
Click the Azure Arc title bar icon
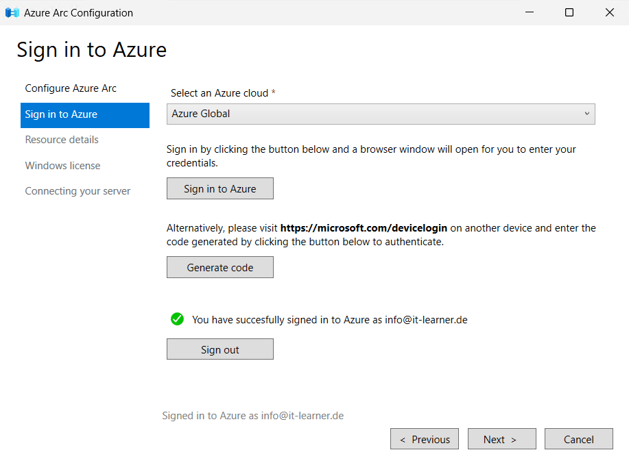pos(11,12)
